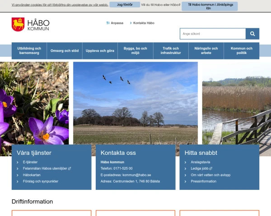Click the magnifying glass search button
The image size is (271, 216).
[x=252, y=34]
